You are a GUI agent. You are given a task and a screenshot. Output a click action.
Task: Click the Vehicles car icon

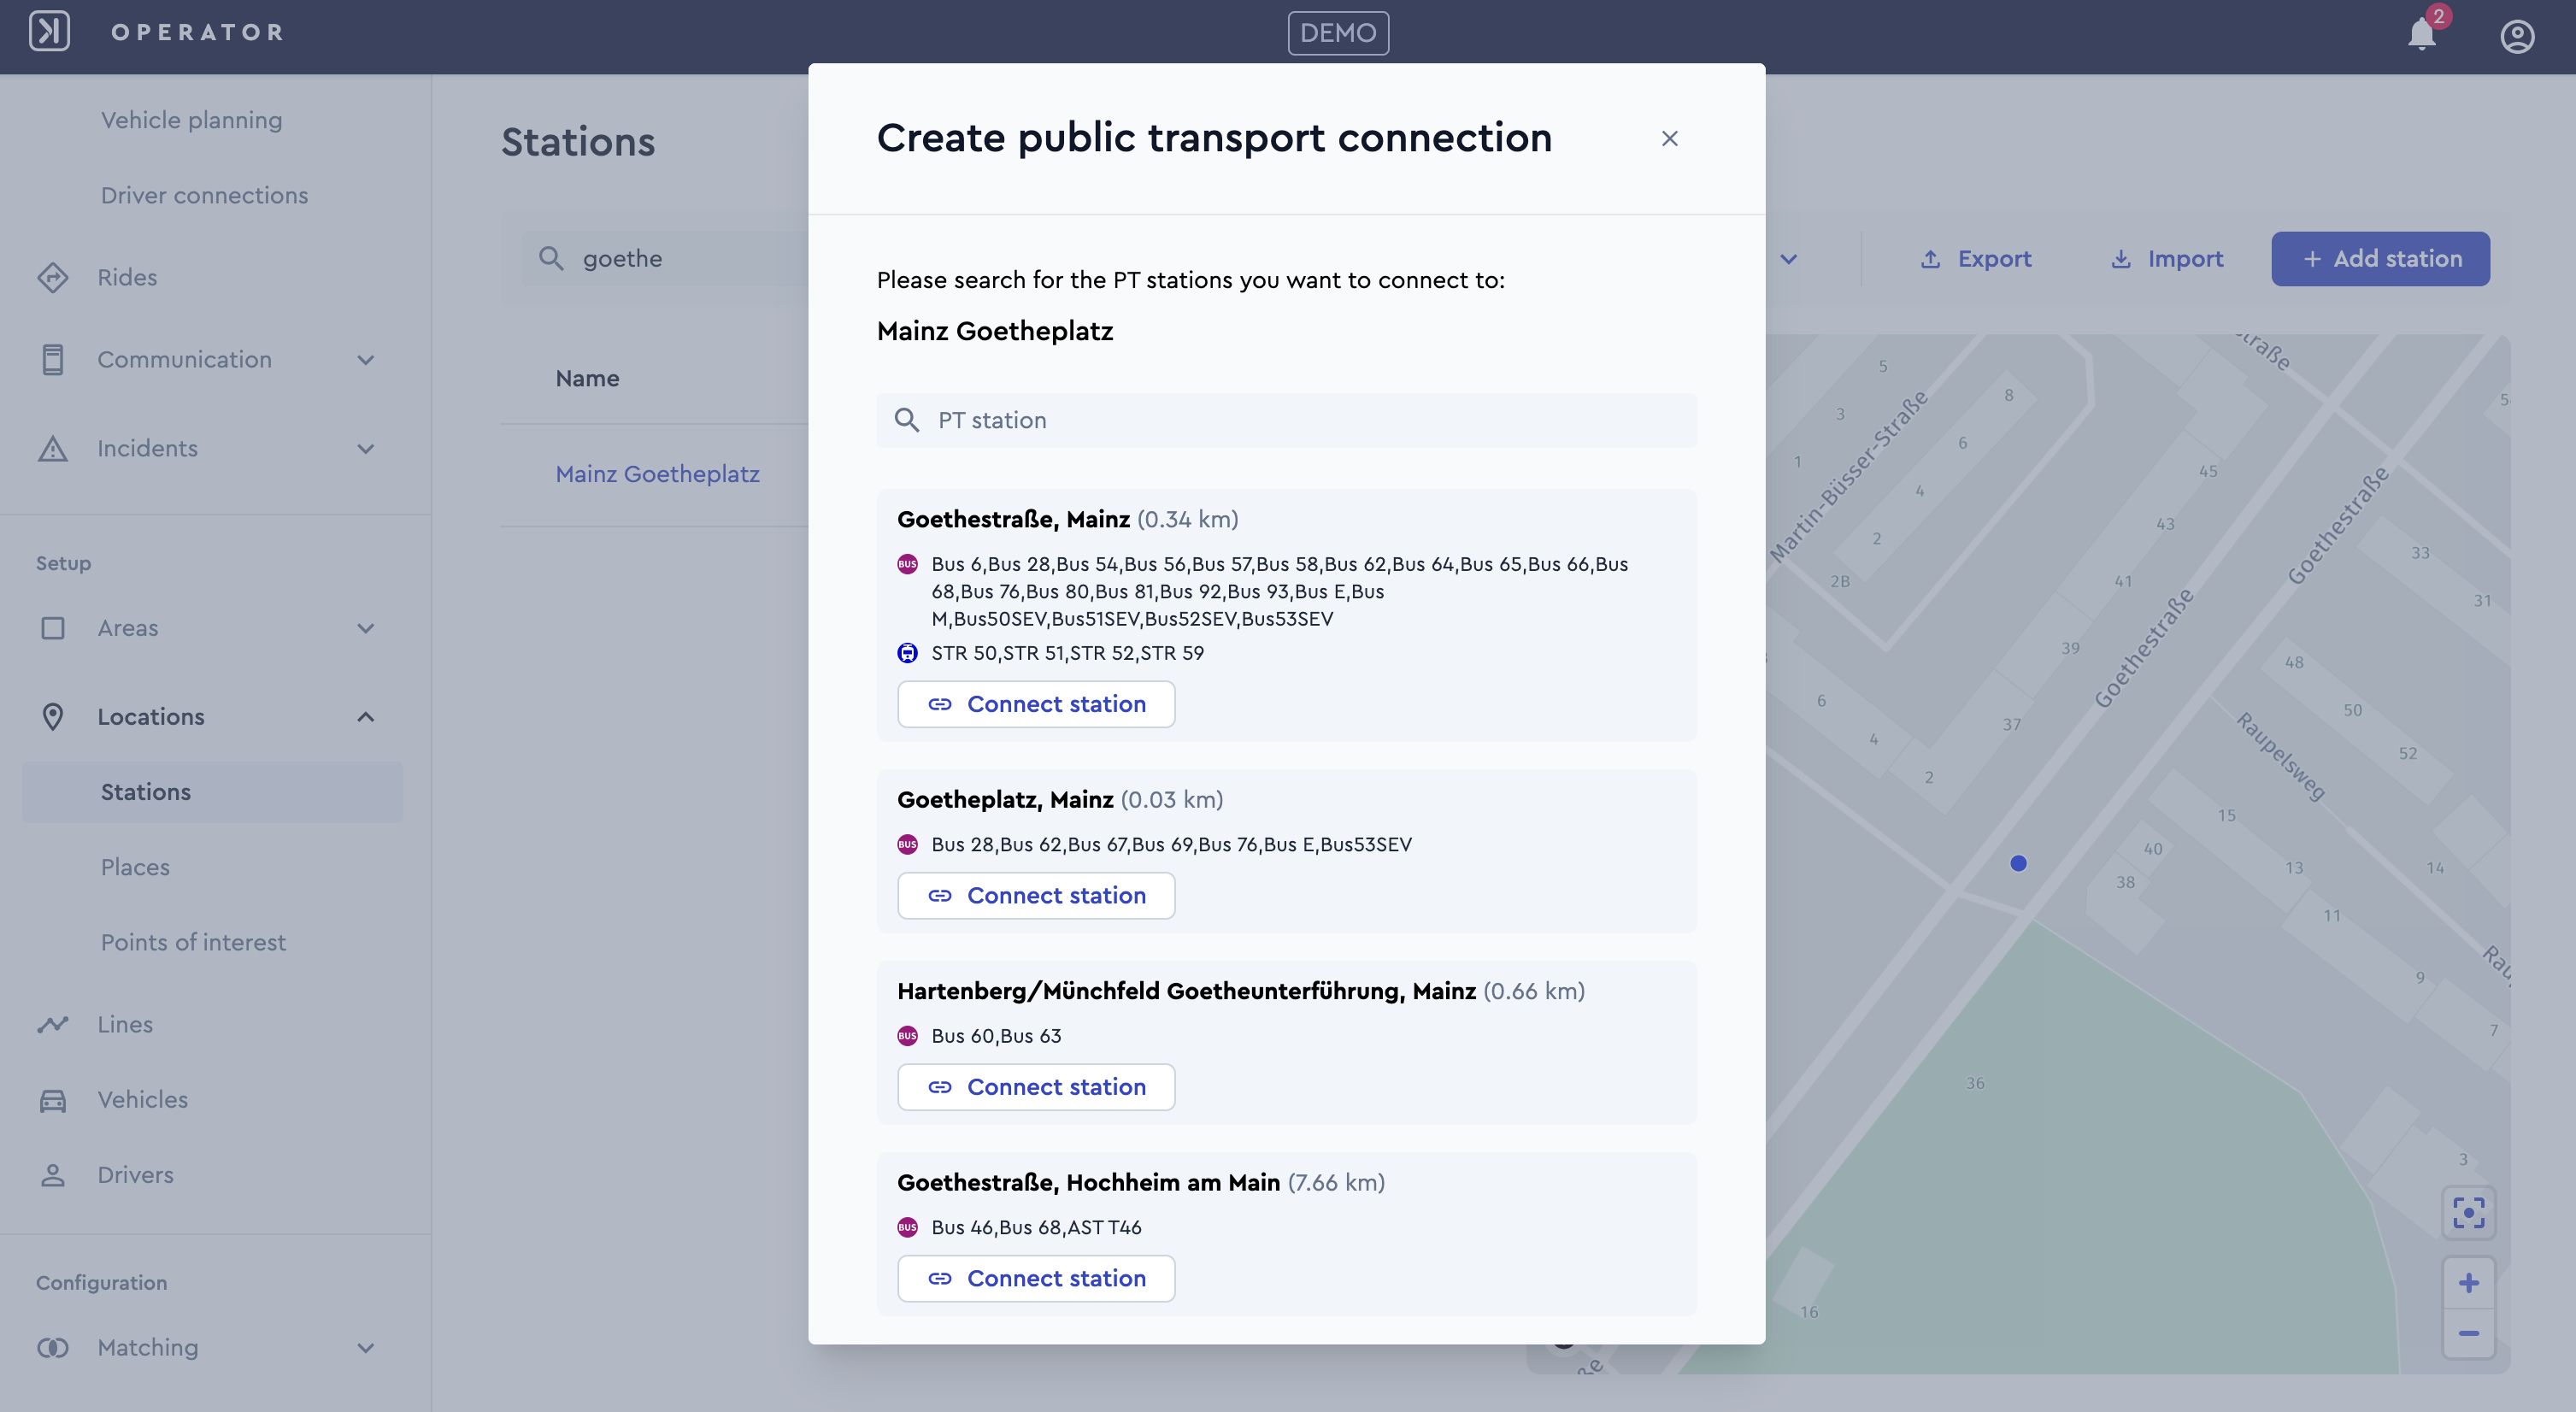[x=53, y=1100]
